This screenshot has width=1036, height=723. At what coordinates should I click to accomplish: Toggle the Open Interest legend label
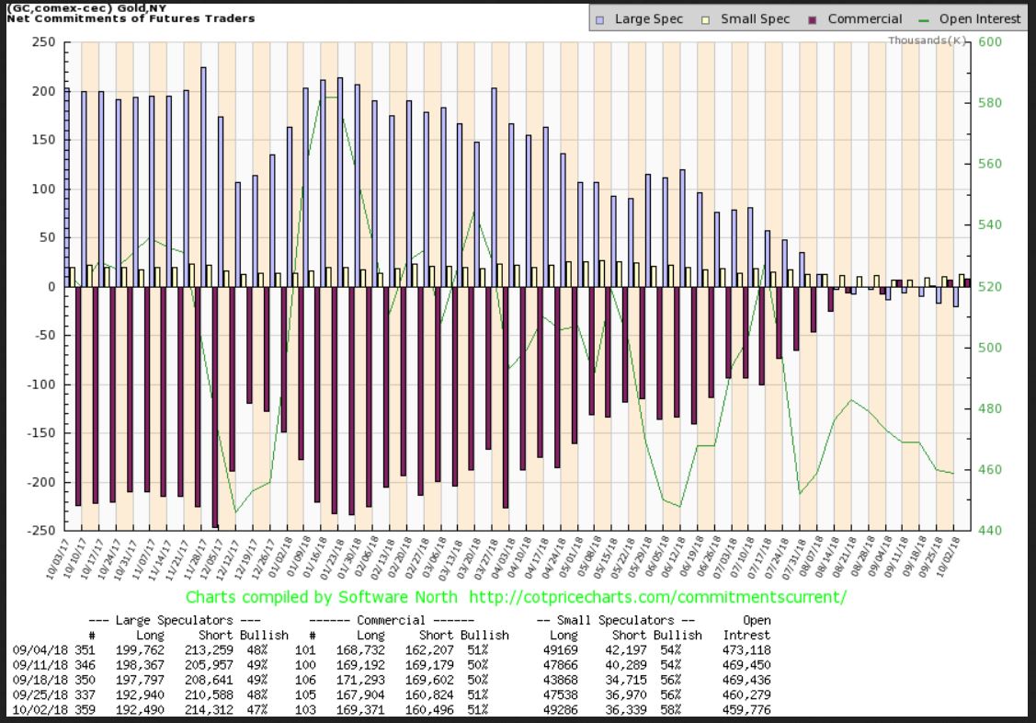(x=980, y=19)
